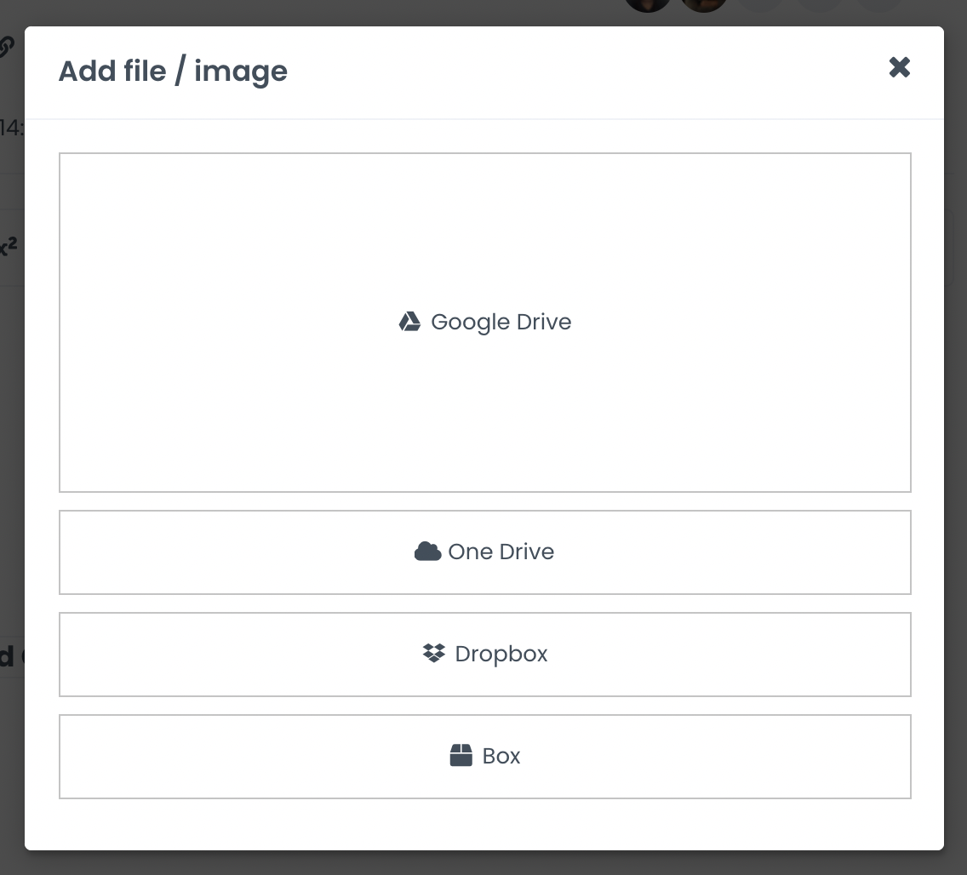Select the second dark user avatar
This screenshot has width=967, height=875.
(704, 5)
